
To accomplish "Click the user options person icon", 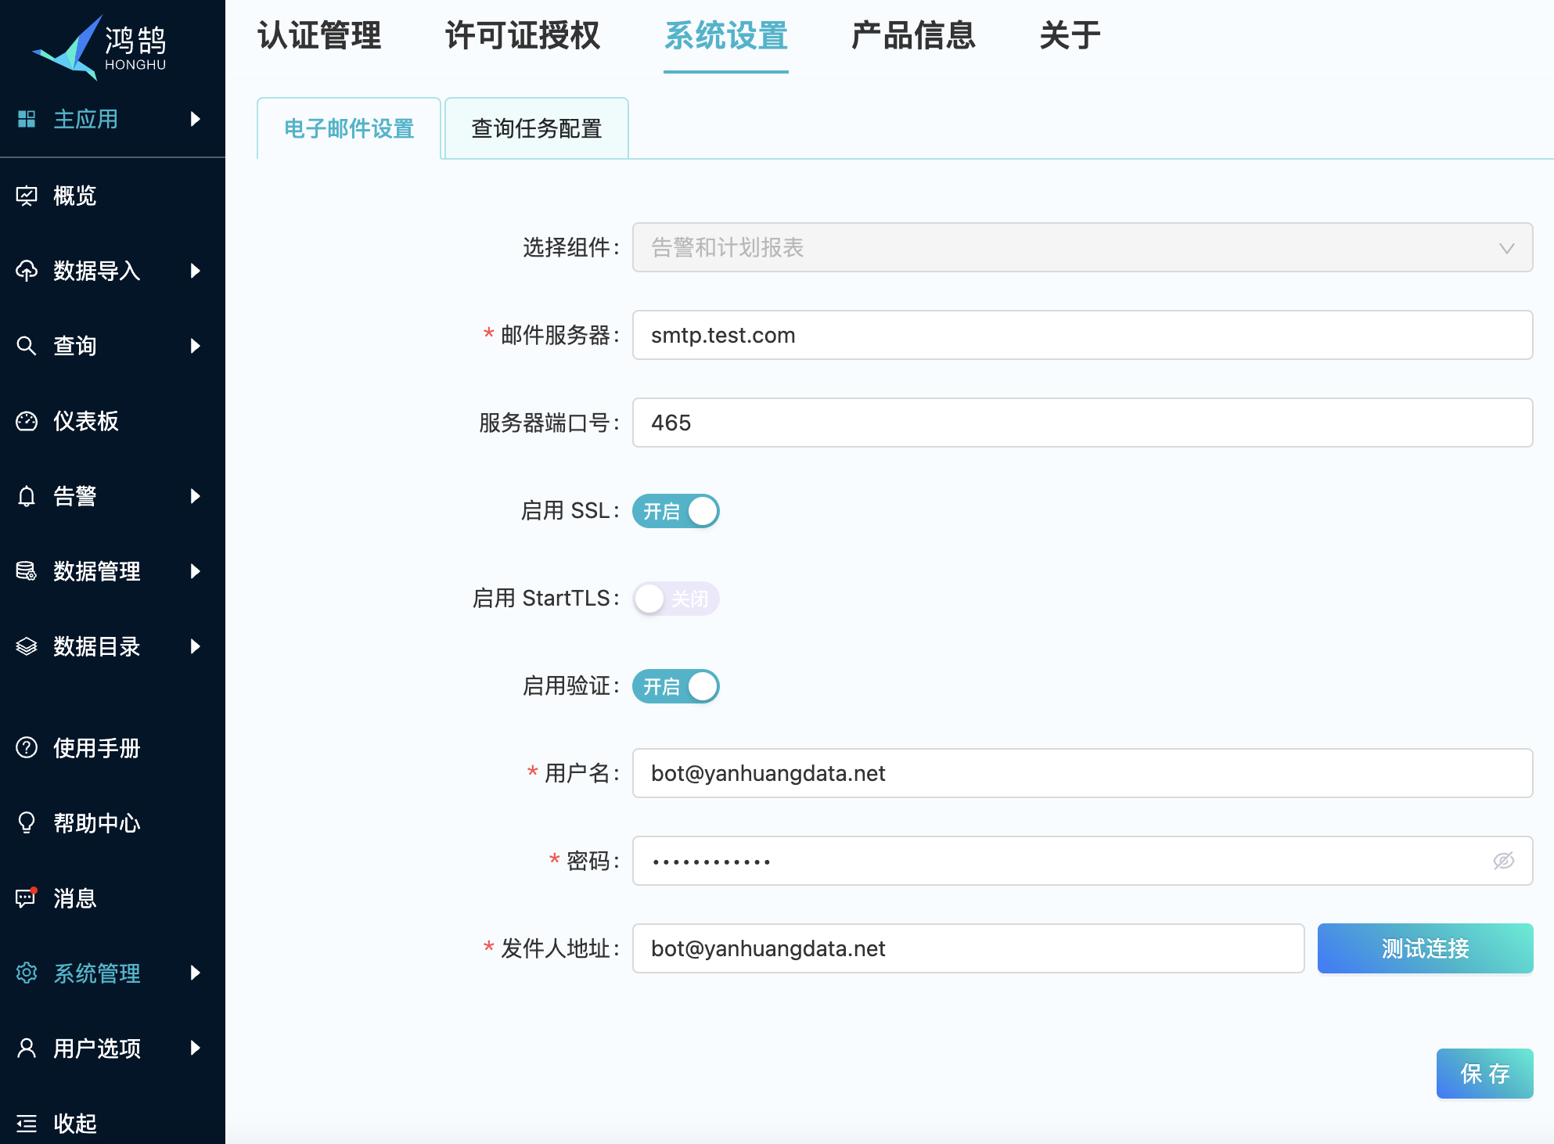I will point(27,1048).
